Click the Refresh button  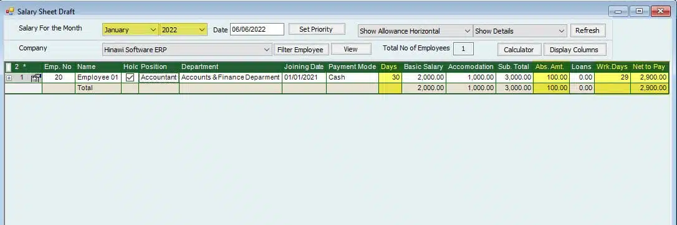588,30
